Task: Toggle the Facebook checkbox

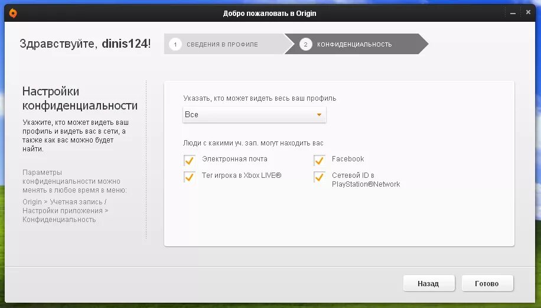Action: point(319,160)
